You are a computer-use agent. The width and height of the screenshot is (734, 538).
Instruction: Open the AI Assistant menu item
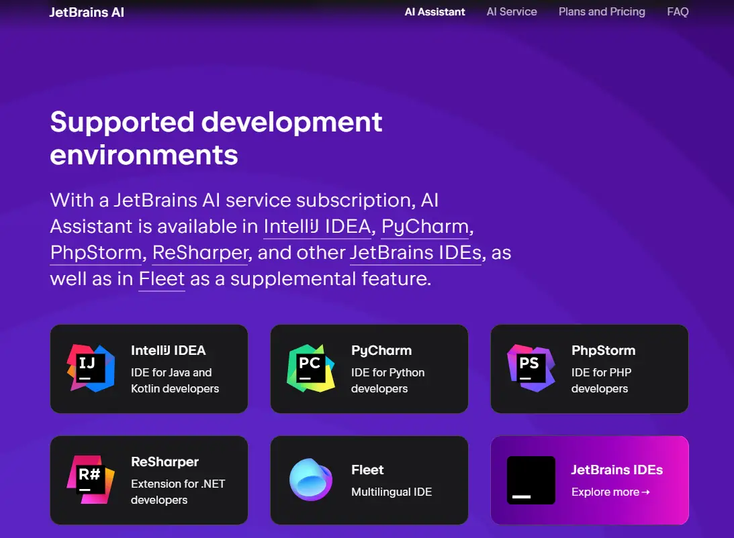coord(434,12)
